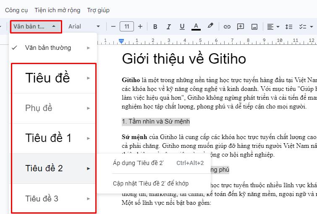
Task: Click the title Giới thiệu về Gitiho
Action: pos(184,59)
